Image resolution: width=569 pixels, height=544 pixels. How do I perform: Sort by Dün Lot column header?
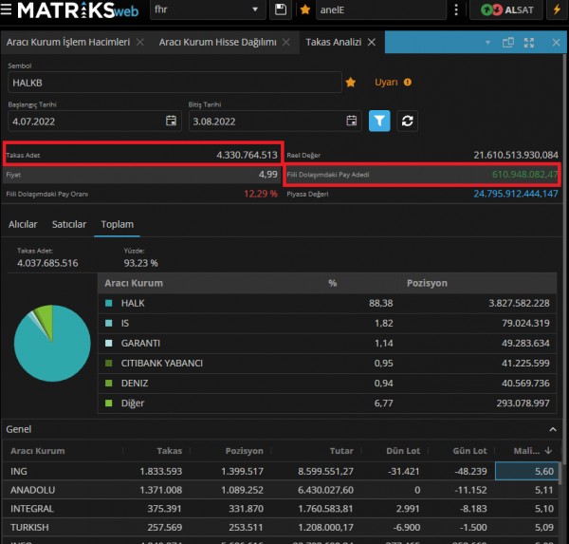[403, 451]
